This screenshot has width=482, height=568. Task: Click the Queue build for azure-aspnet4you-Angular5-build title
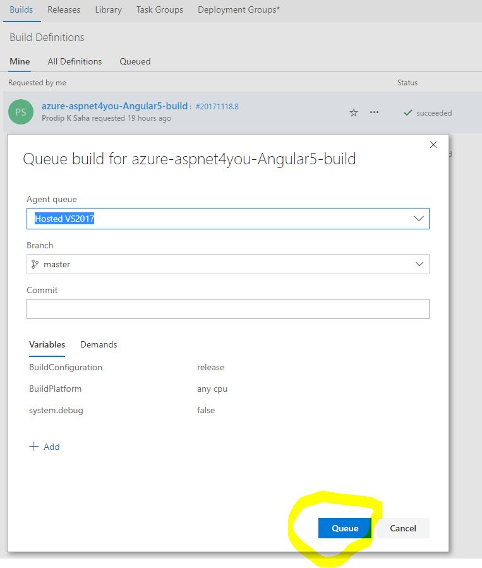coord(190,159)
